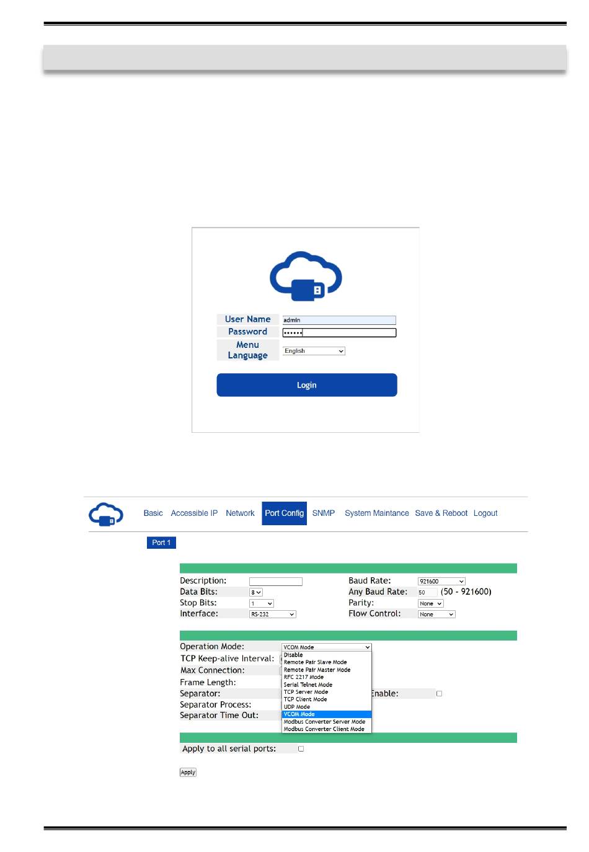Select Serial Telnet Mode option
This screenshot has width=589, height=852.
click(327, 685)
